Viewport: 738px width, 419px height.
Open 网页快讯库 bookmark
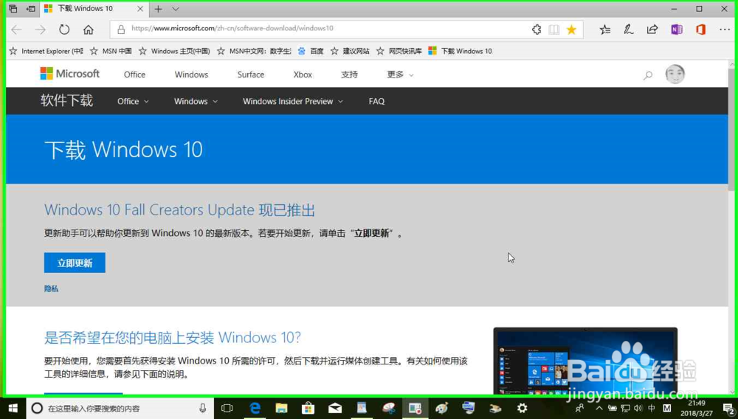399,51
